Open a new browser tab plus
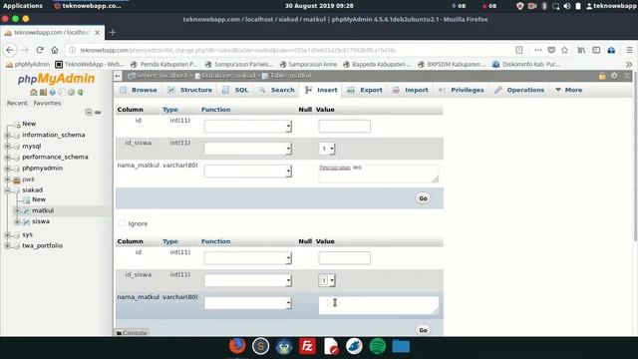The width and height of the screenshot is (638, 359). click(x=113, y=32)
